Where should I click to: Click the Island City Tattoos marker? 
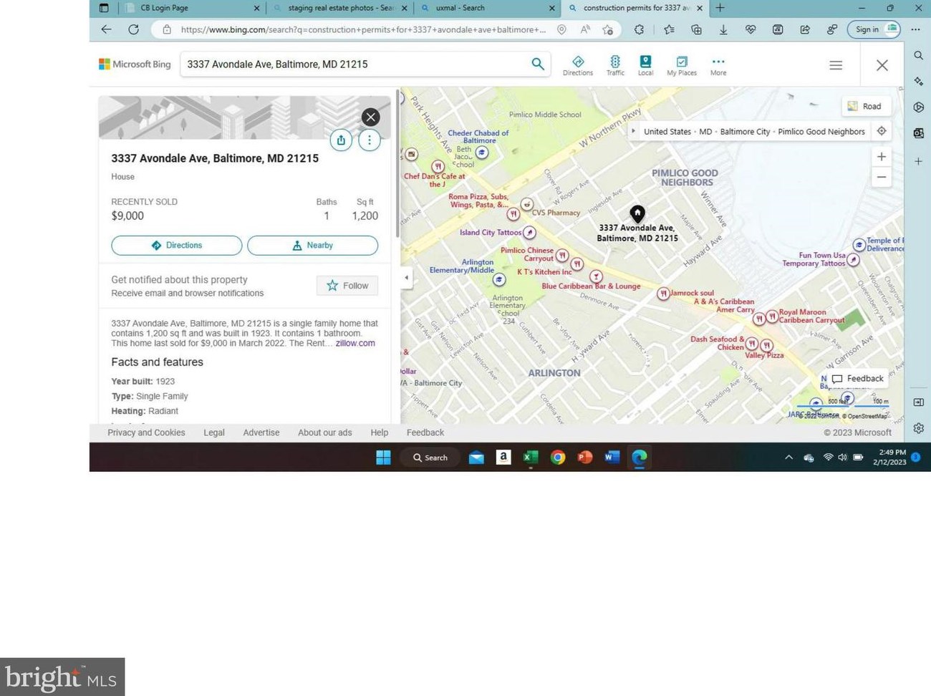[529, 232]
